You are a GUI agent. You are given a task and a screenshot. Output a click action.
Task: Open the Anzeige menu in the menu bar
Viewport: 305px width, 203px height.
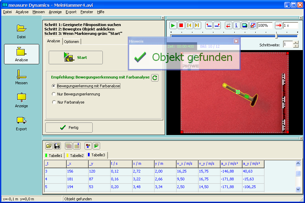[55, 12]
